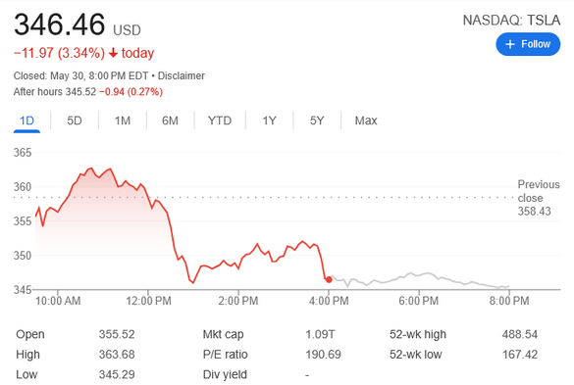
Task: Click the plus icon on the Follow button
Action: pyautogui.click(x=510, y=44)
